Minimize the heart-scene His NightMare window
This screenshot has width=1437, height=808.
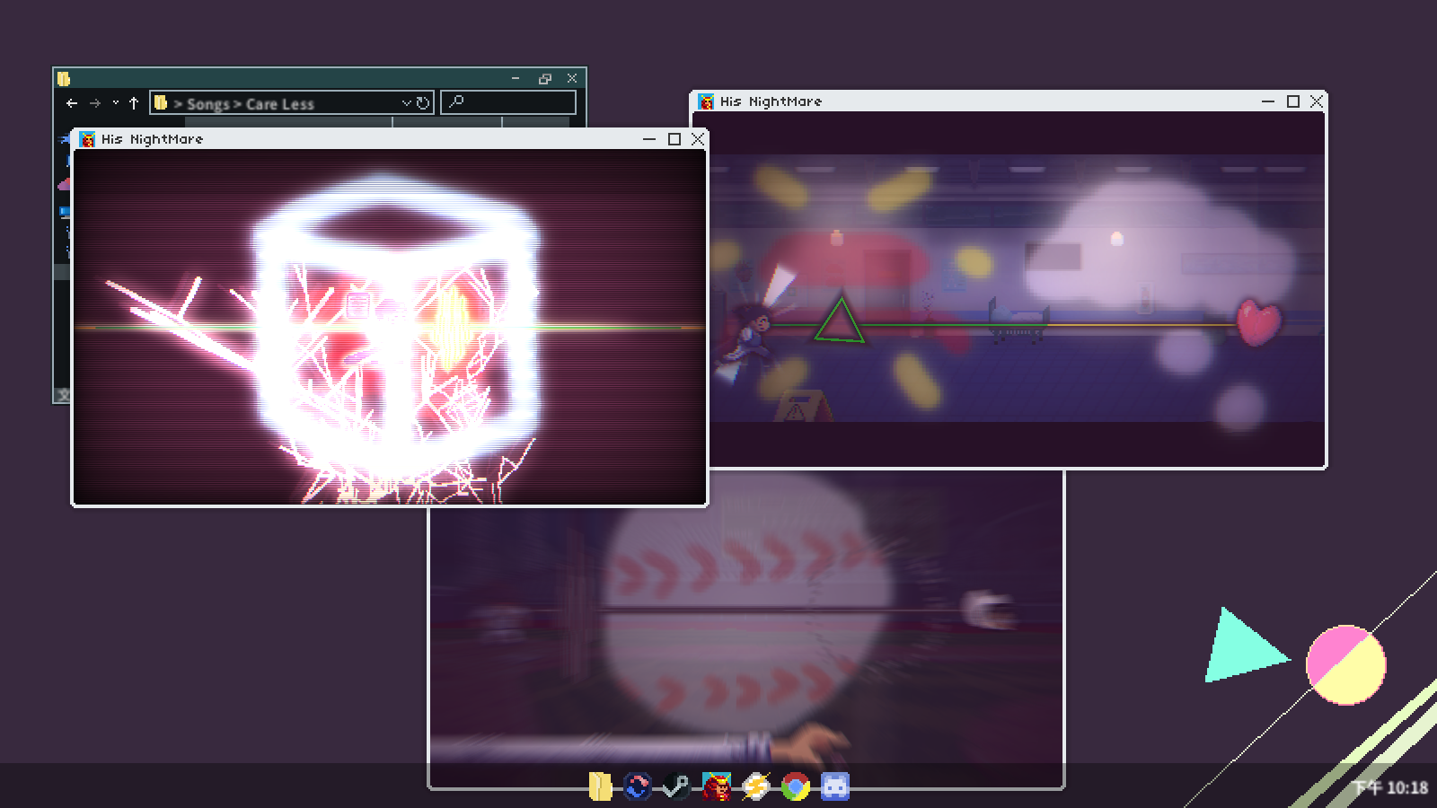point(1268,101)
